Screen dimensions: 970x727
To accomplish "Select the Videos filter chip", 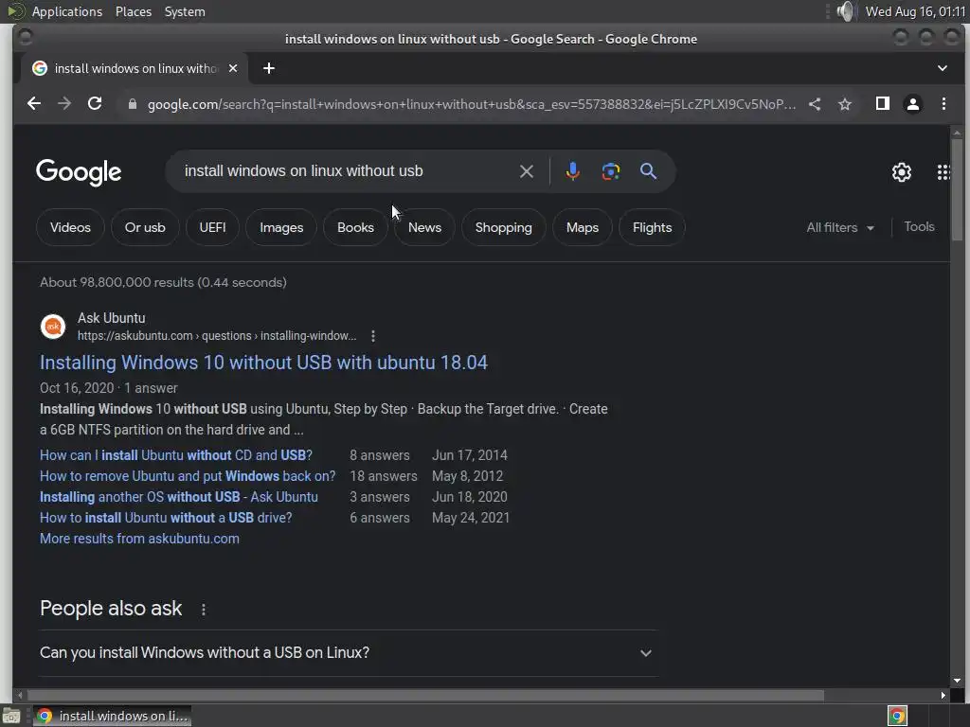I will [70, 227].
